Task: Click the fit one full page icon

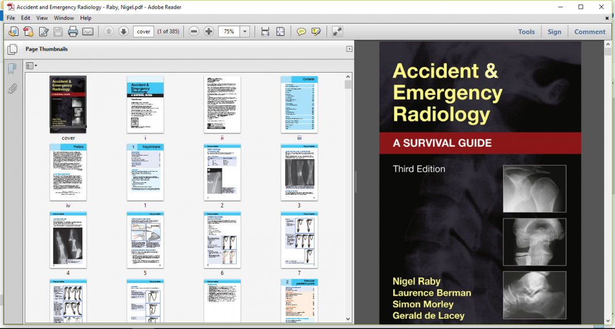Action: click(280, 32)
